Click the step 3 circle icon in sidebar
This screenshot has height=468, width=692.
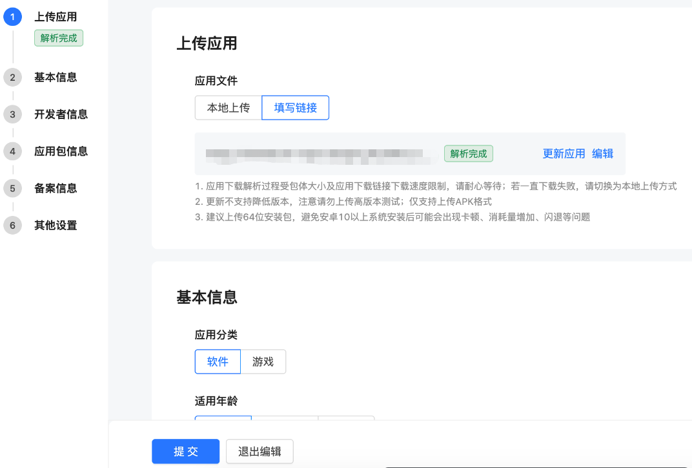pyautogui.click(x=12, y=114)
